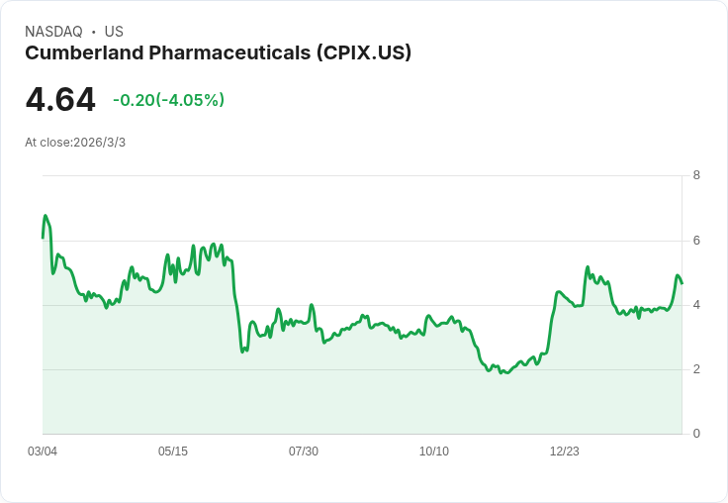Screen dimensions: 728x503
Task: Select the 07/30 date on the x-axis
Action: click(304, 452)
